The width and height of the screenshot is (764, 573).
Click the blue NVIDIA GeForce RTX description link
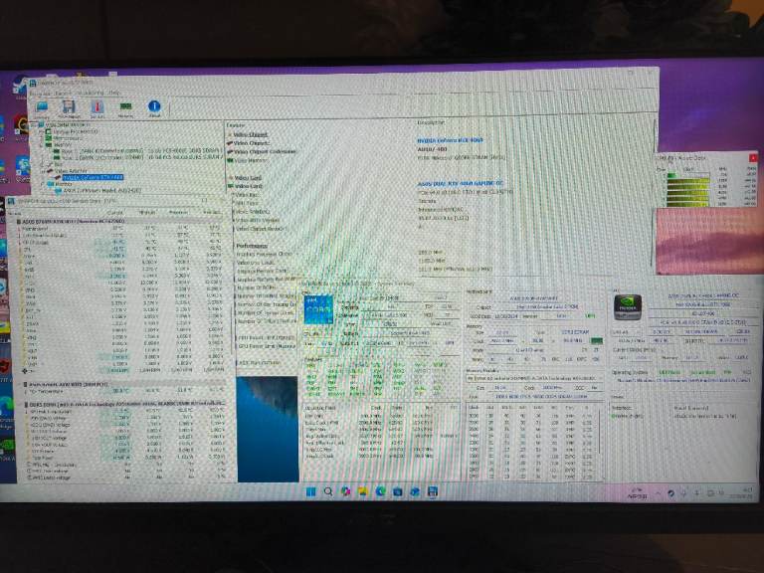(x=450, y=140)
